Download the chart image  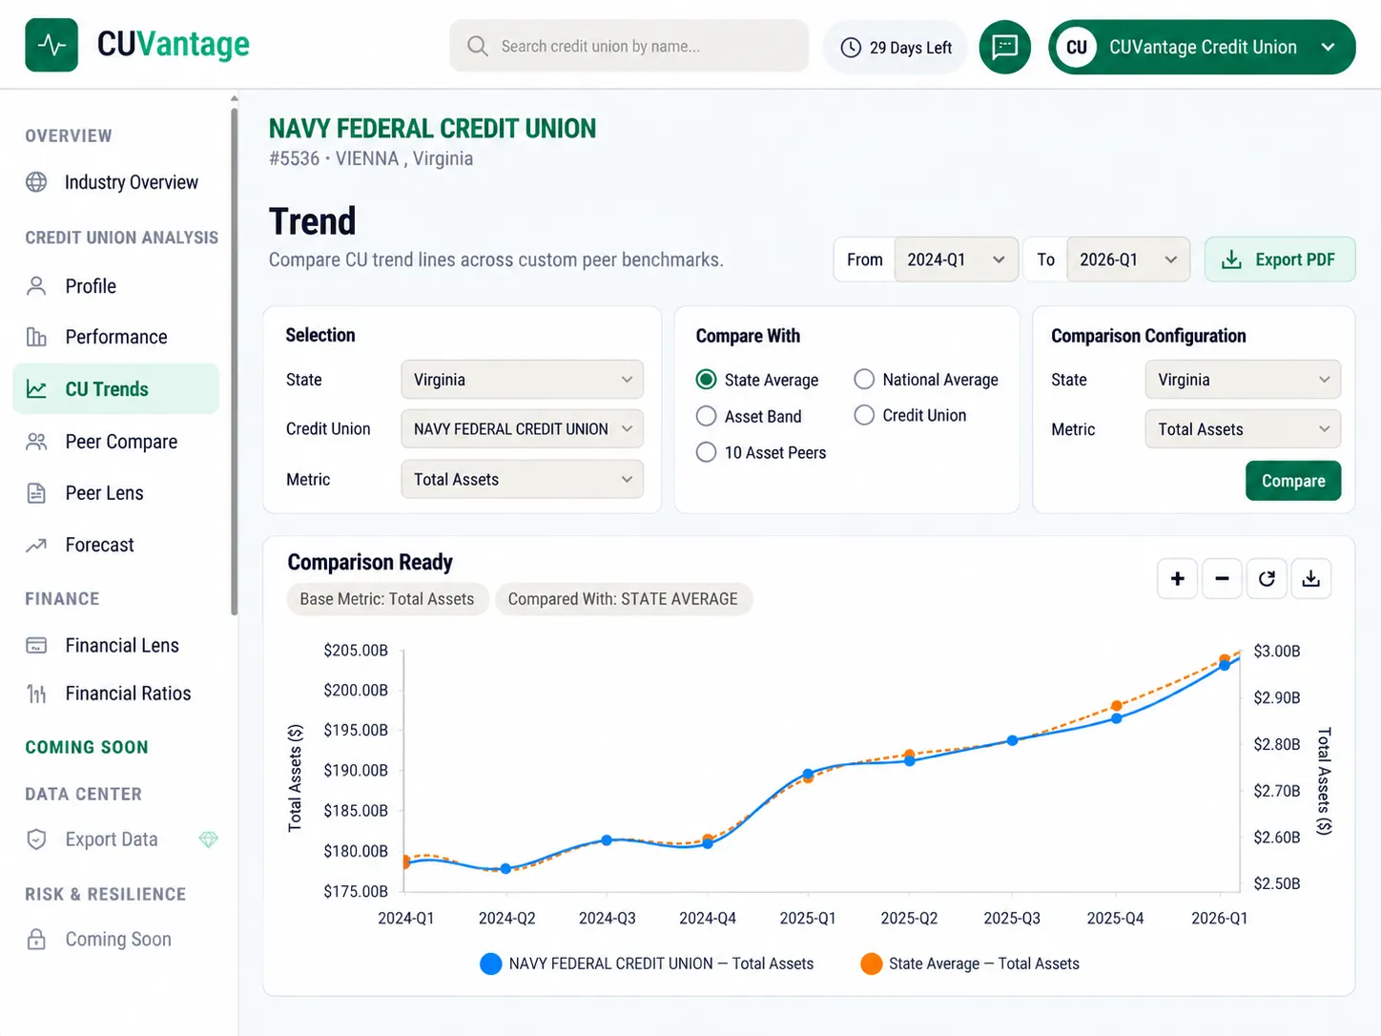[1311, 579]
